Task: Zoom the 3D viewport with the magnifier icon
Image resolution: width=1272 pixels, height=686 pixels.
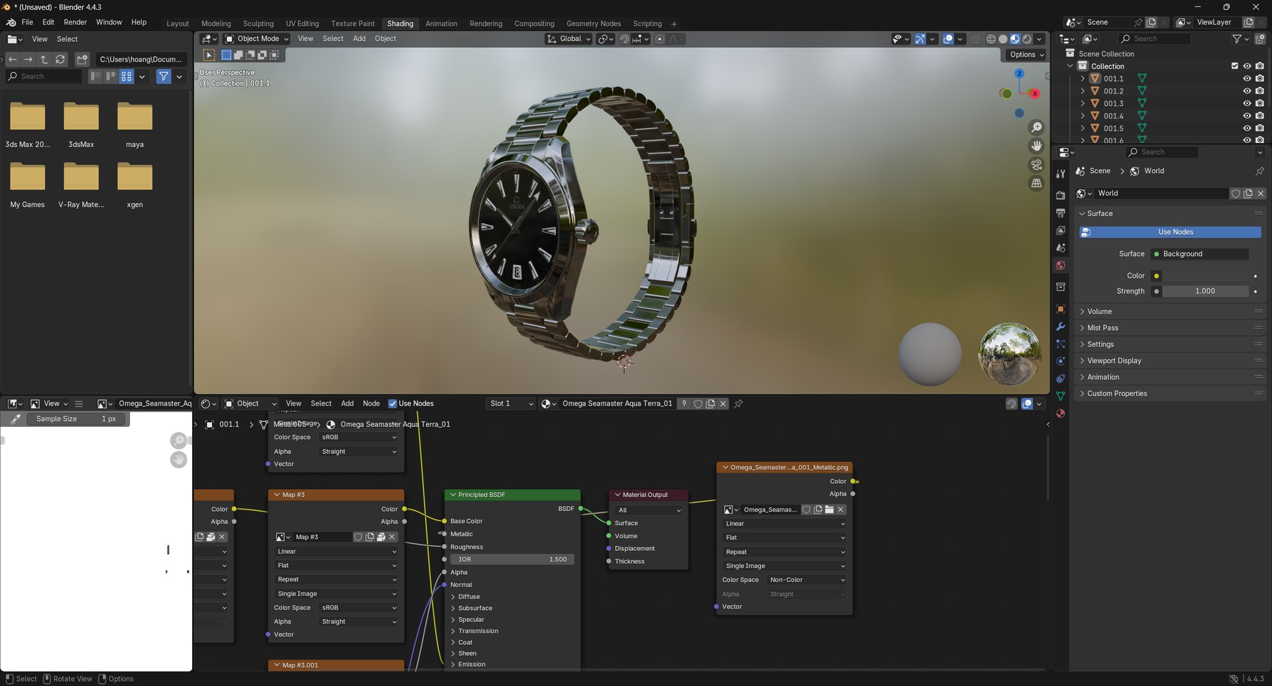Action: (1036, 127)
